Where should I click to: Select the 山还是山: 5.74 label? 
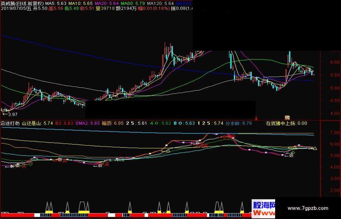click(37, 123)
